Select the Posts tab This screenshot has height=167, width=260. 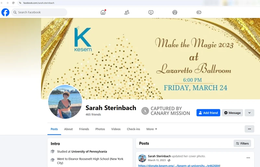click(x=54, y=129)
